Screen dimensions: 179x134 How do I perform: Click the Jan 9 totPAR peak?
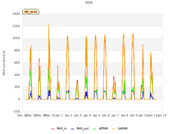click(133, 34)
